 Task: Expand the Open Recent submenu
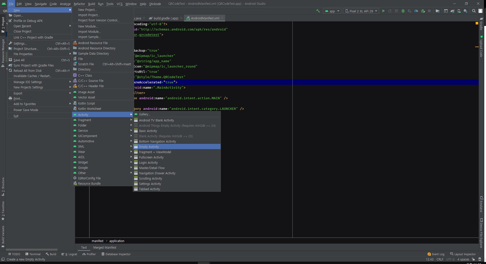40,26
